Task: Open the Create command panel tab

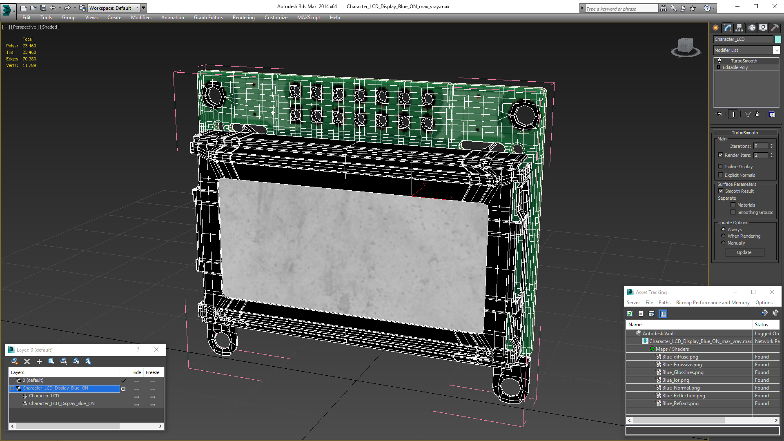Action: pos(716,28)
